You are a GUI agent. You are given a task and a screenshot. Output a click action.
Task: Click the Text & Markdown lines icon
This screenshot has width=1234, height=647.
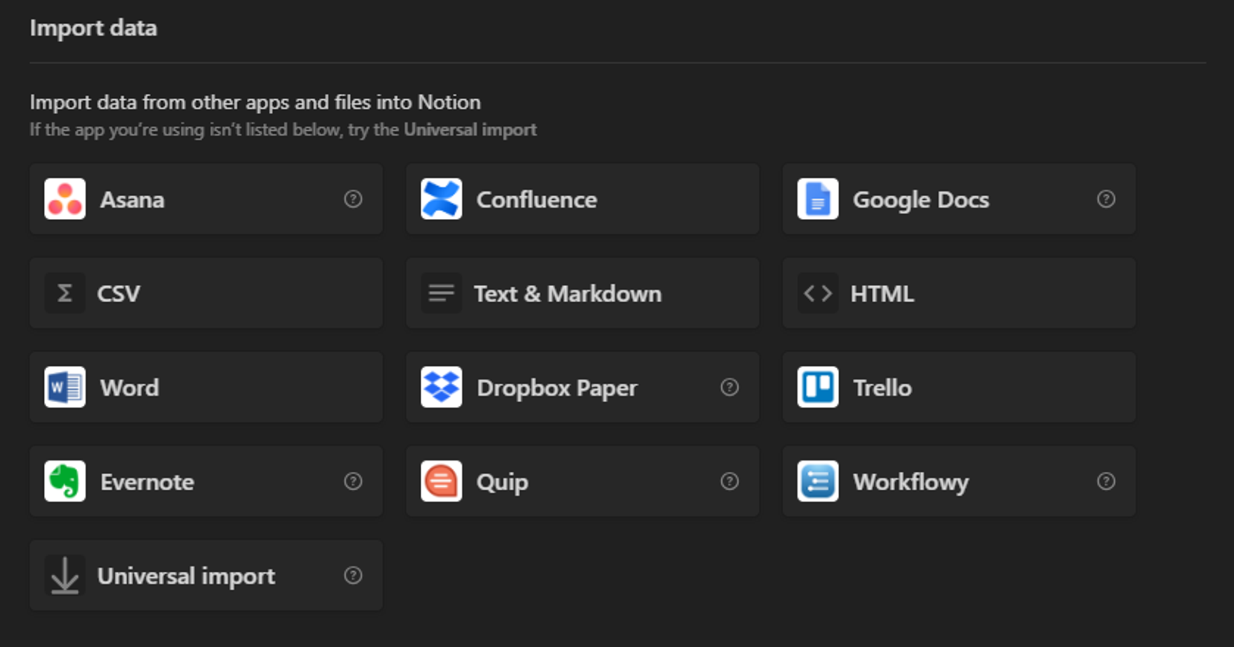441,293
